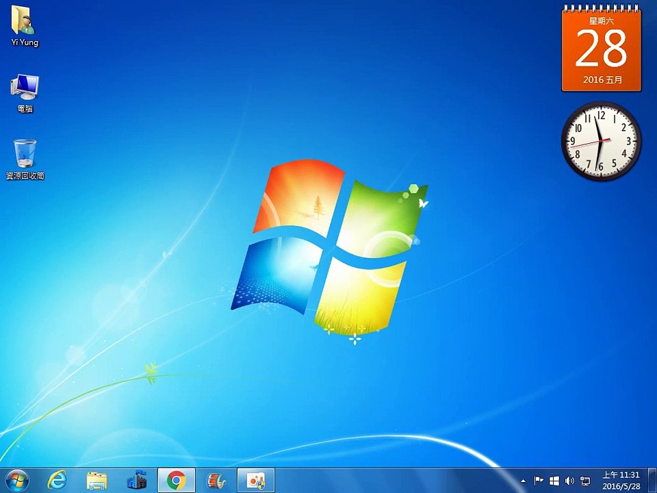This screenshot has width=657, height=493.
Task: Launch Internet Explorer from the taskbar
Action: pos(57,481)
